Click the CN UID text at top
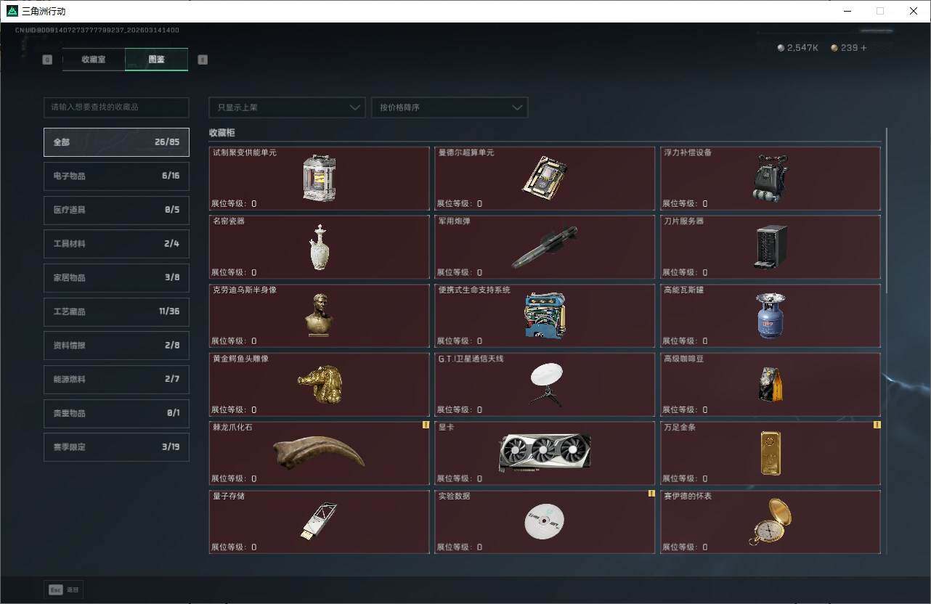931x604 pixels. [x=97, y=30]
